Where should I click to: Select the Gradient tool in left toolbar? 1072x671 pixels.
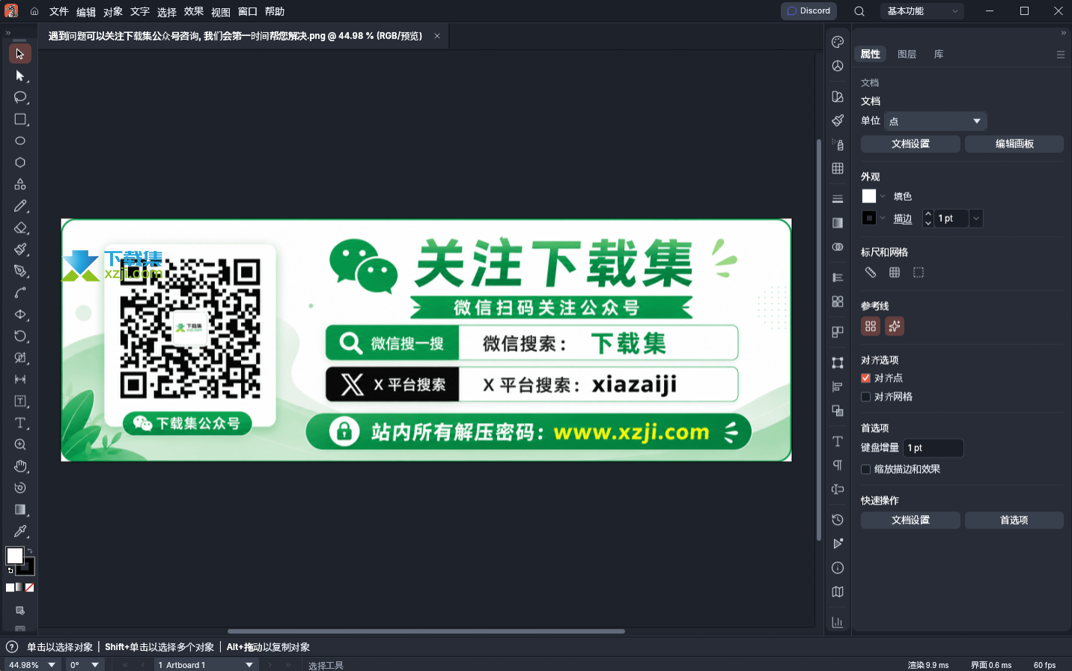20,510
